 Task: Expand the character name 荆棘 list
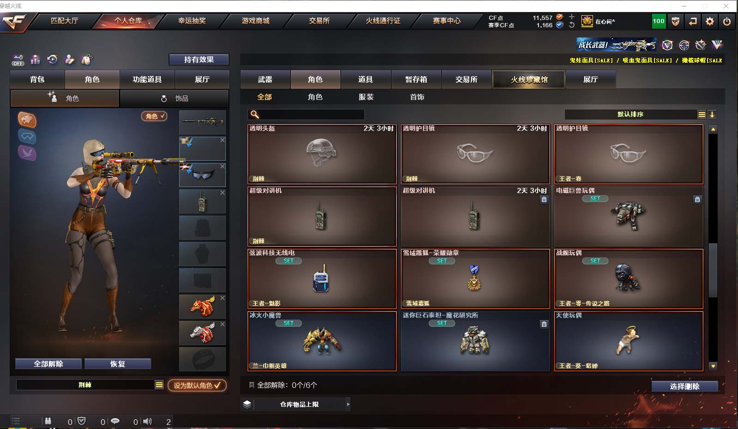pos(159,385)
